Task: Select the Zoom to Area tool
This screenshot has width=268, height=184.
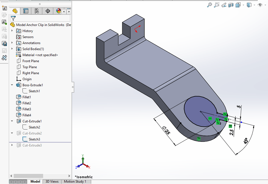Action: click(x=217, y=5)
